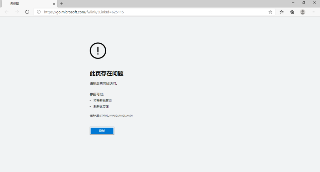This screenshot has width=320, height=172.
Task: Click the back navigation arrow
Action: [x=7, y=12]
